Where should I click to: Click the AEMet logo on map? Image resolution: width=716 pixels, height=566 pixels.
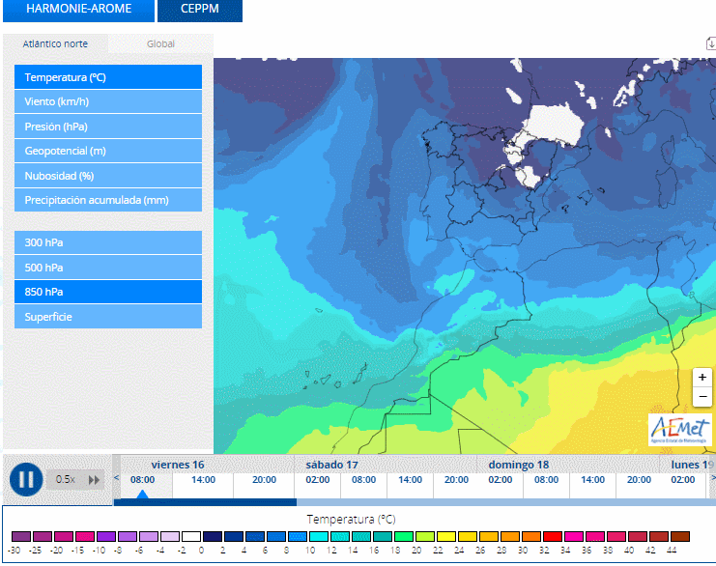tap(680, 429)
